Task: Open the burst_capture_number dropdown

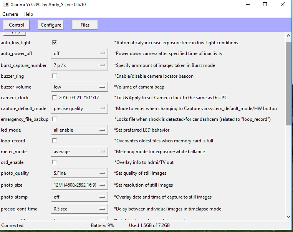Action: [x=79, y=65]
